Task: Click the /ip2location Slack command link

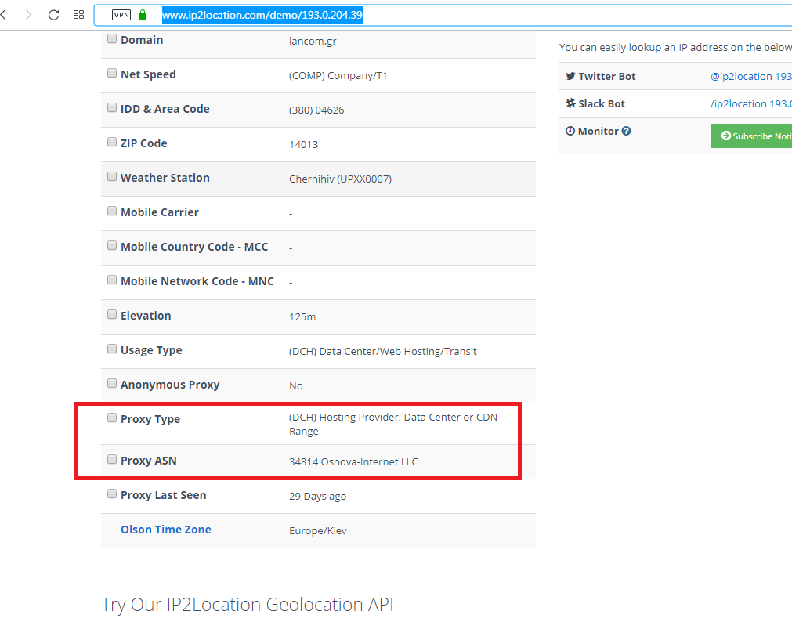Action: click(750, 103)
